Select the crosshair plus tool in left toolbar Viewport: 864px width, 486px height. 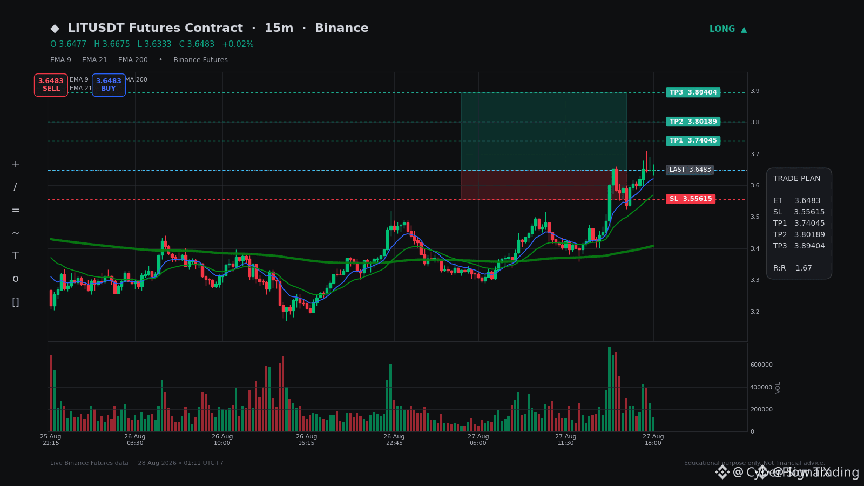point(16,164)
